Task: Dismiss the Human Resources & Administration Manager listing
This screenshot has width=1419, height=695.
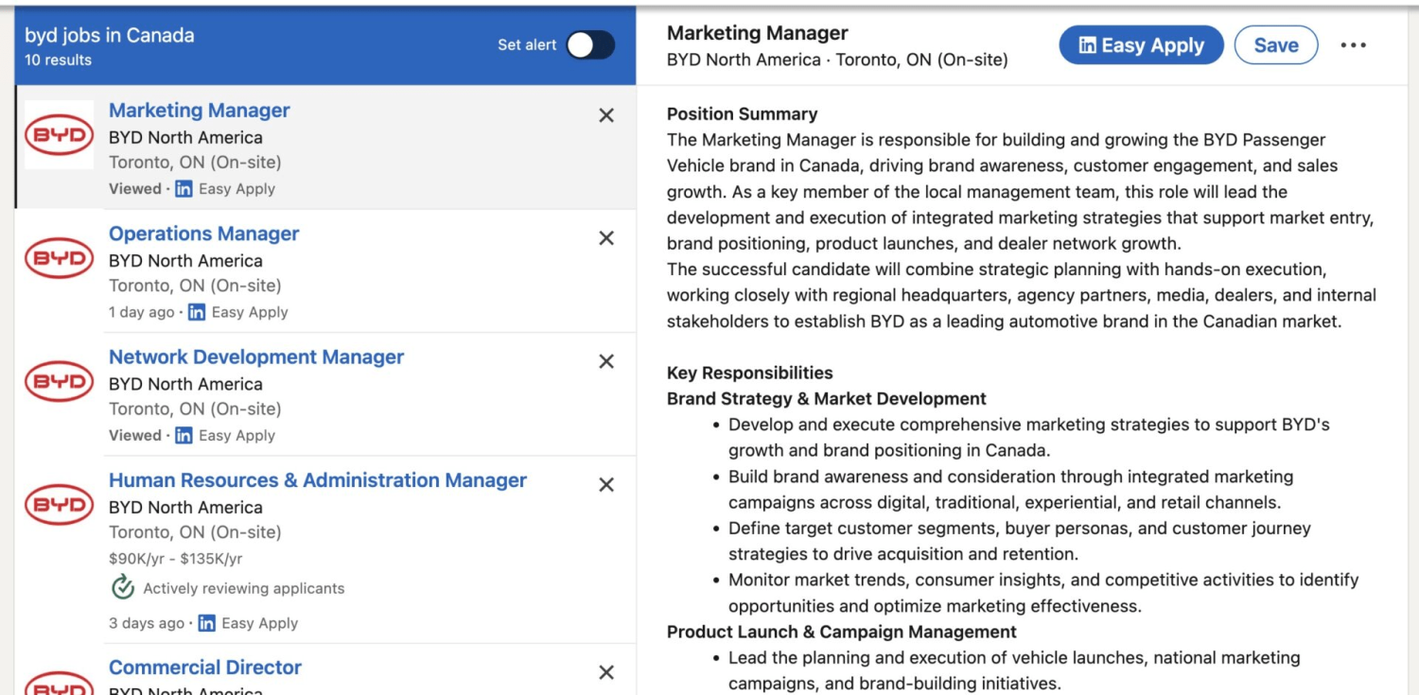Action: (606, 485)
